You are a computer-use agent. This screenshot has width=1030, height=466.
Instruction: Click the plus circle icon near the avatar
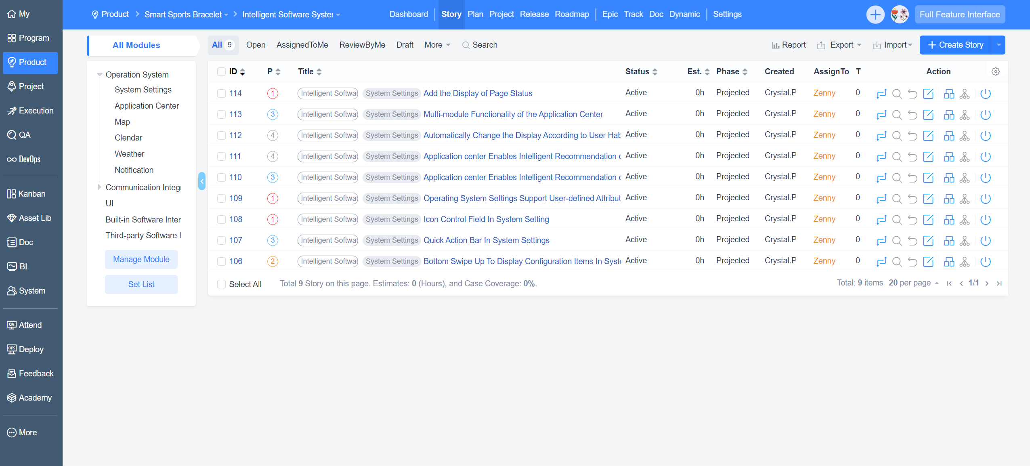pos(875,14)
